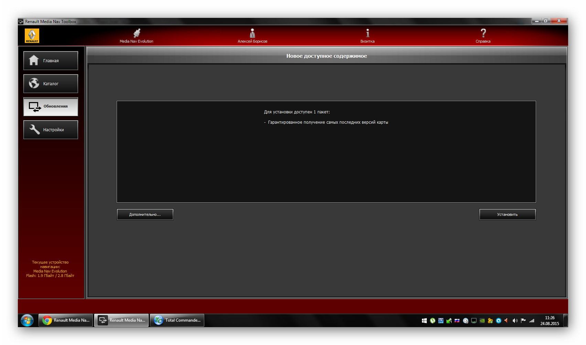The width and height of the screenshot is (586, 345).
Task: Open Справка help question mark icon
Action: coord(483,33)
